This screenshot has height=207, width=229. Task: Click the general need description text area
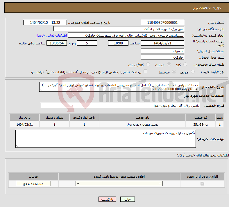point(119,87)
